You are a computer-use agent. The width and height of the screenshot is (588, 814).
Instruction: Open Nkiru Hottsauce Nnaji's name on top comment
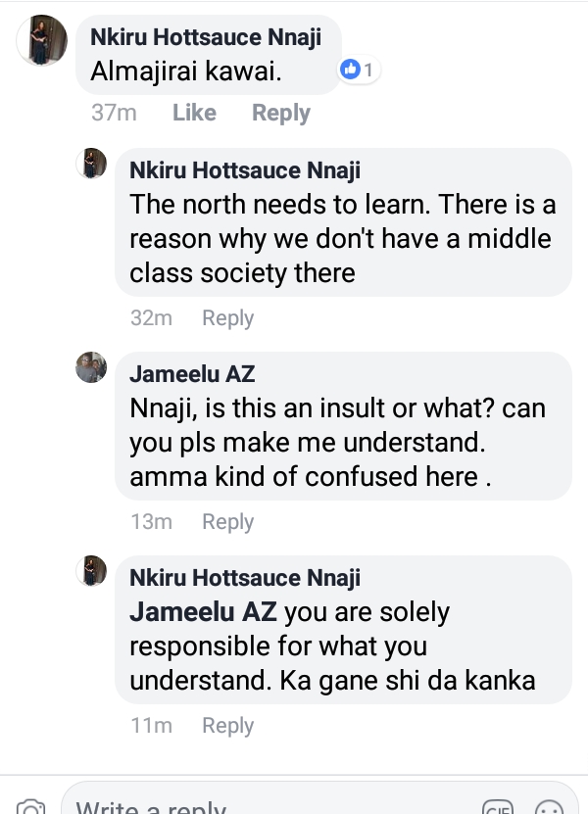pos(205,37)
